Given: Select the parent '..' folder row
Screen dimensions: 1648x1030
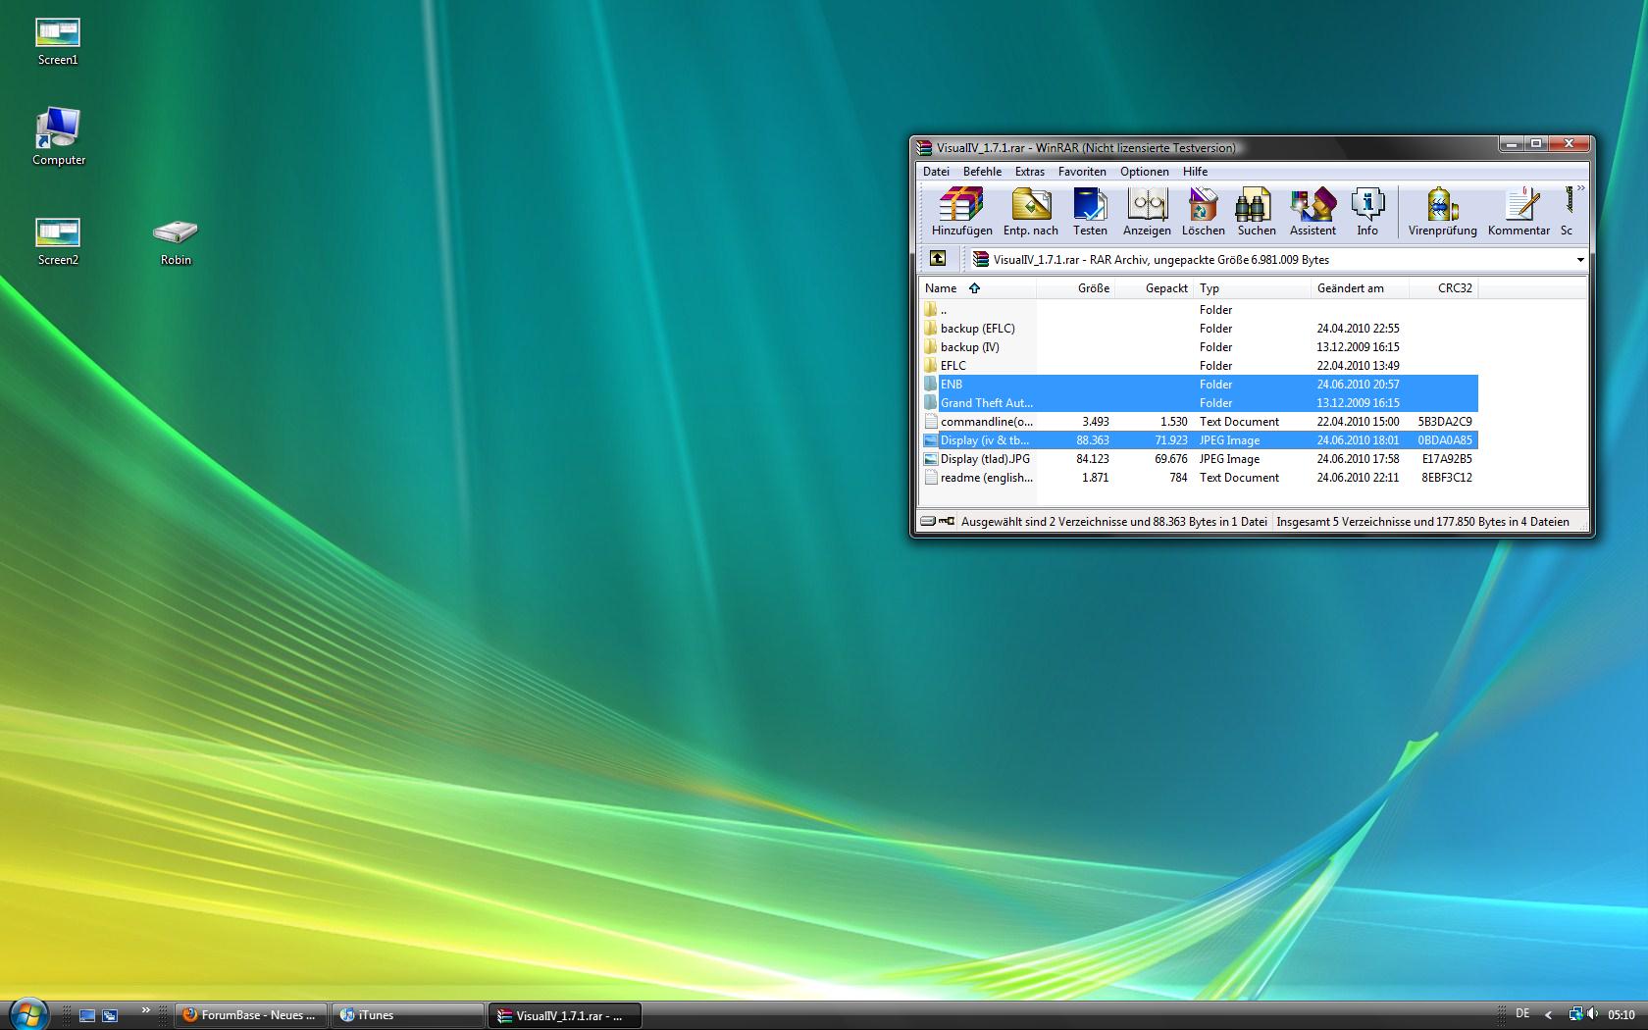Looking at the screenshot, I should 1199,310.
